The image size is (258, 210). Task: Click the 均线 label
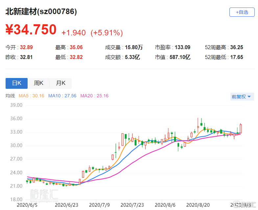[x=10, y=96]
